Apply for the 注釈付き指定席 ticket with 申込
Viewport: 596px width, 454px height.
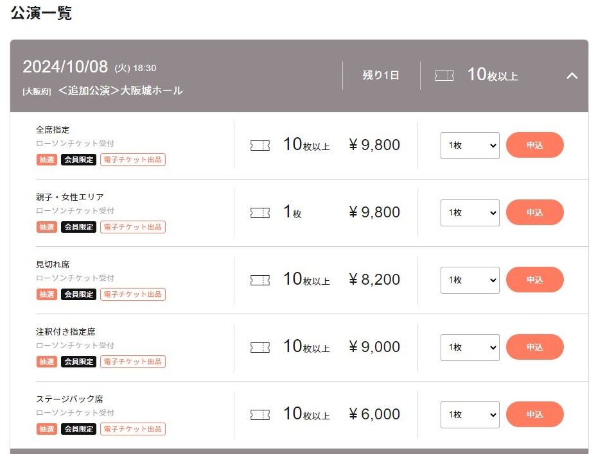pos(534,347)
